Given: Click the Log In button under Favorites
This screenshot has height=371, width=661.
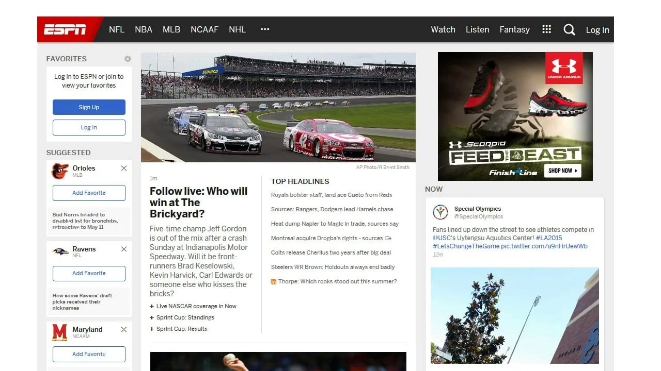Looking at the screenshot, I should click(89, 127).
